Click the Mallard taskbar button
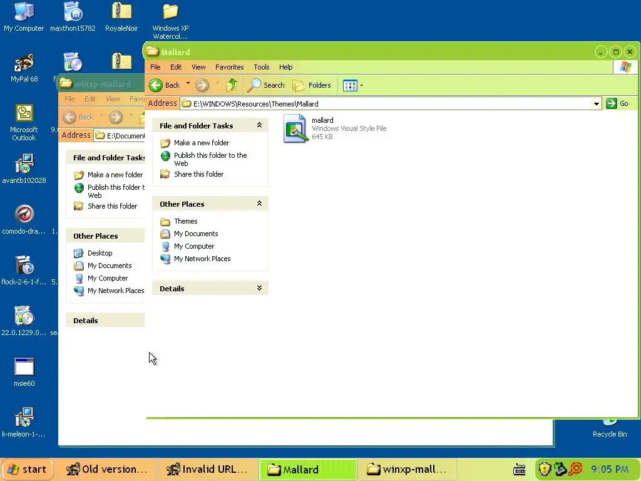Screen dimensions: 641x481 (x=308, y=469)
